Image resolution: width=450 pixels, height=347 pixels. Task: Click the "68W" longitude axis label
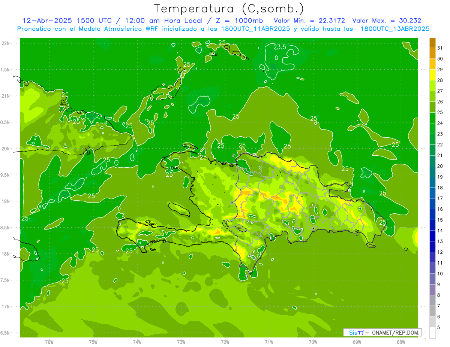click(401, 342)
